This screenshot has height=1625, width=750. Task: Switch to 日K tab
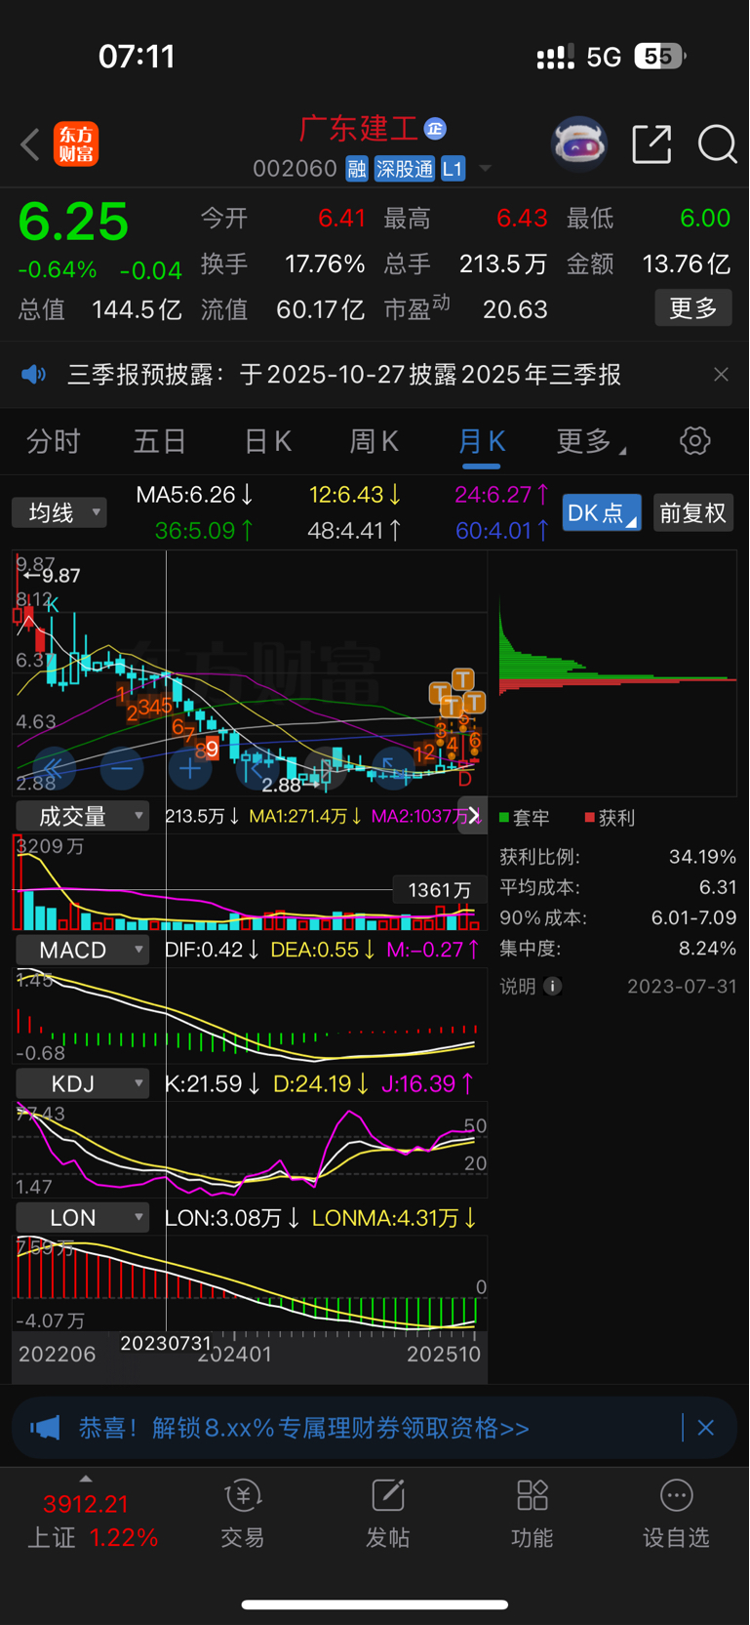267,441
